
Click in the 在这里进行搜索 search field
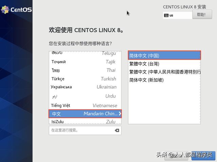85,130
